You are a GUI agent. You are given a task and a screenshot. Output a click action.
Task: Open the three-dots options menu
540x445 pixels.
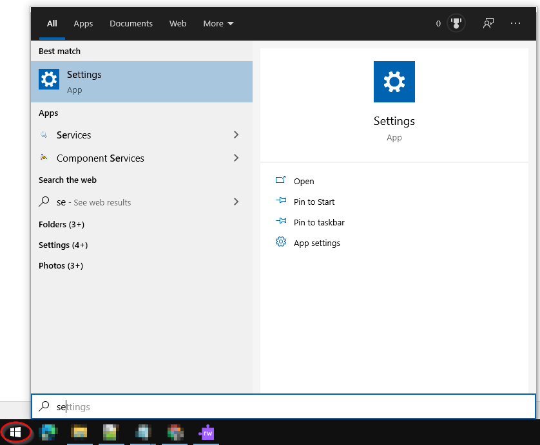516,23
